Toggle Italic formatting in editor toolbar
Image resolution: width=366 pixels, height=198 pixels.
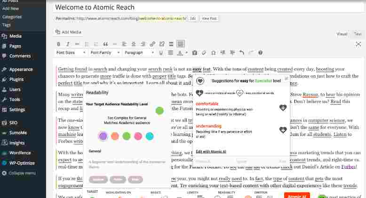68,44
